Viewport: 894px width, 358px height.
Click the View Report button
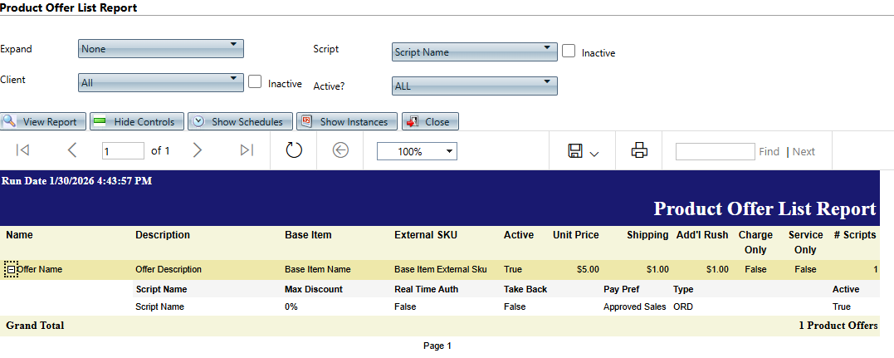click(x=42, y=122)
